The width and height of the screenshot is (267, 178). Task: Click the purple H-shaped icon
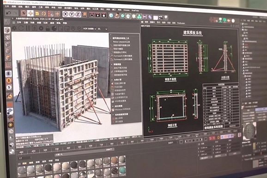tap(145, 17)
